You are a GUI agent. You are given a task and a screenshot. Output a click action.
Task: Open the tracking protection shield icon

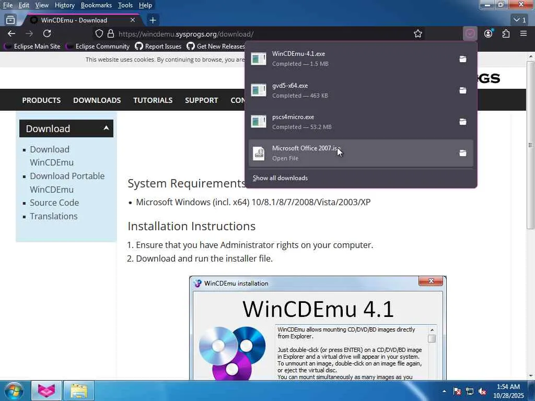[x=99, y=34]
